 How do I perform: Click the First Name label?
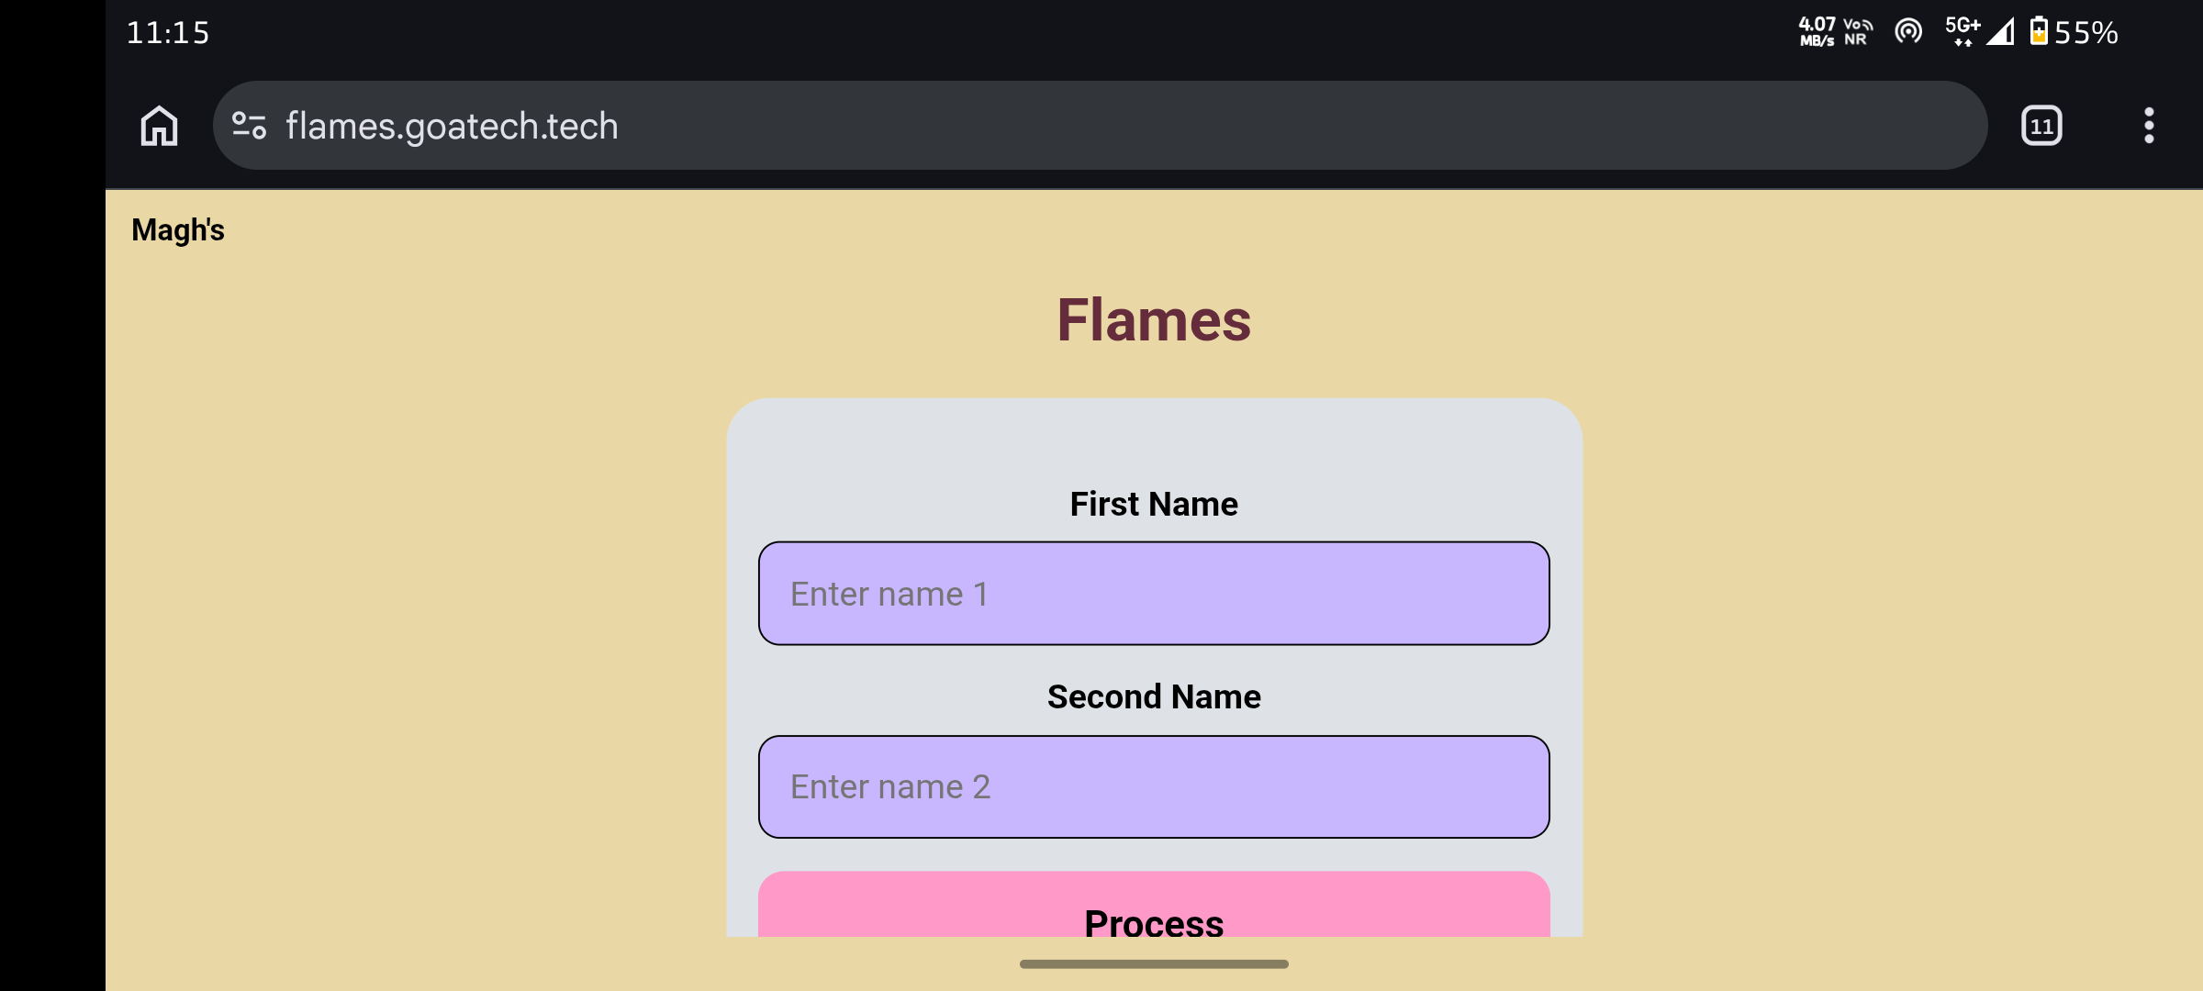[x=1154, y=504]
